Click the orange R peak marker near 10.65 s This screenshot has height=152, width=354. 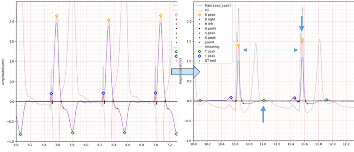pyautogui.click(x=238, y=45)
